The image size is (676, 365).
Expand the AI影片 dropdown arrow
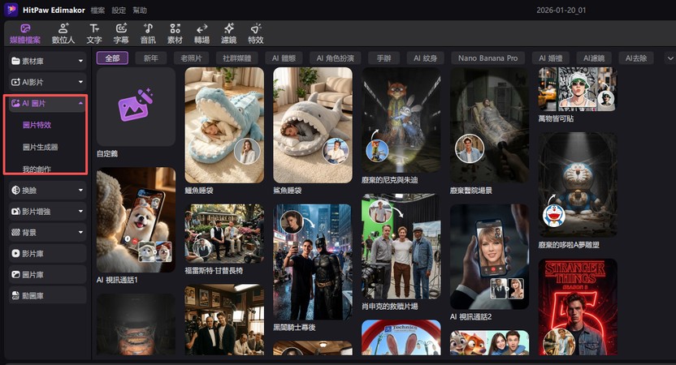(80, 82)
